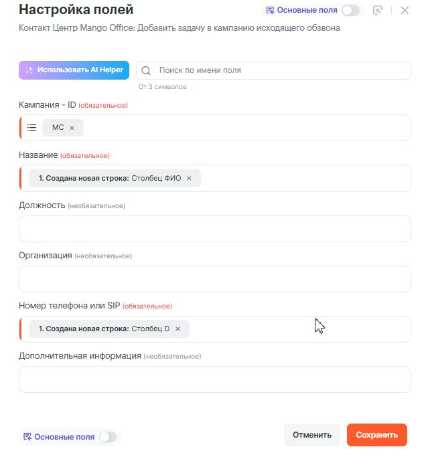This screenshot has height=449, width=430.
Task: Click the collapse window arrow icon
Action: click(x=378, y=11)
